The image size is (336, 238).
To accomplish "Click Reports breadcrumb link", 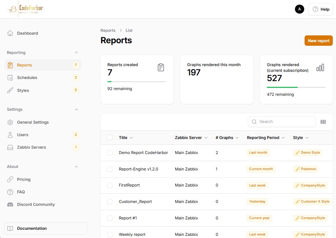I will click(108, 30).
